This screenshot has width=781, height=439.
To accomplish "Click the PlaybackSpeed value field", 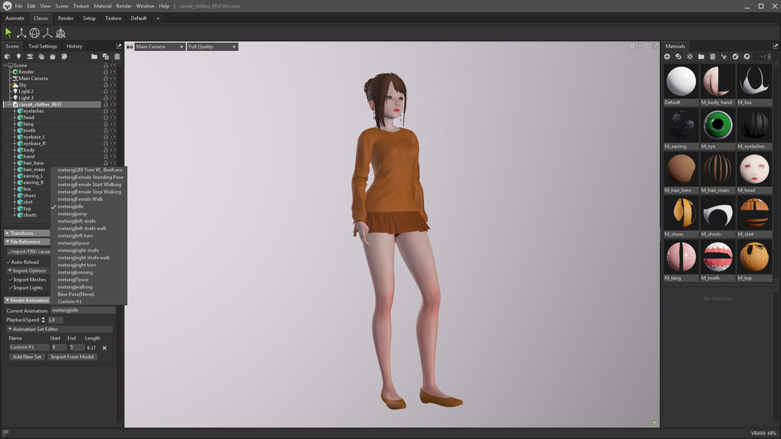I will pyautogui.click(x=55, y=320).
